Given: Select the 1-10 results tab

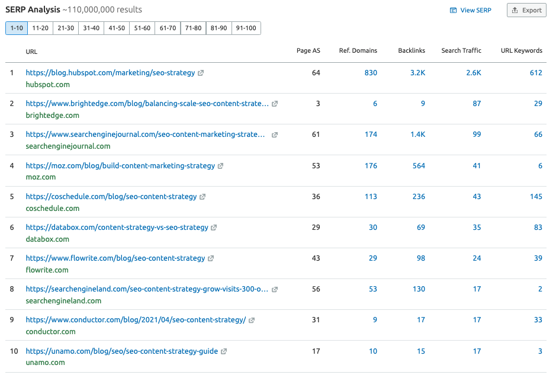Looking at the screenshot, I should pos(17,28).
